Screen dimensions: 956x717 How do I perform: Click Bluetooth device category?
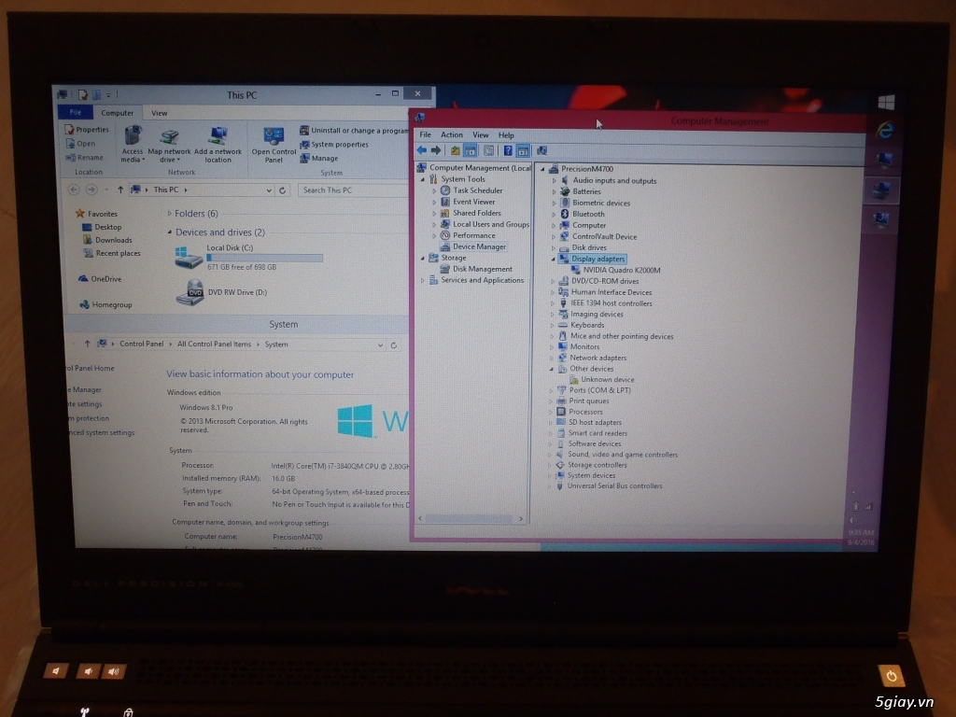coord(588,214)
